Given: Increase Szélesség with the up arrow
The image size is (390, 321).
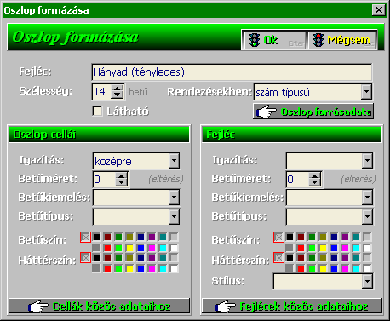Looking at the screenshot, I should [x=118, y=89].
